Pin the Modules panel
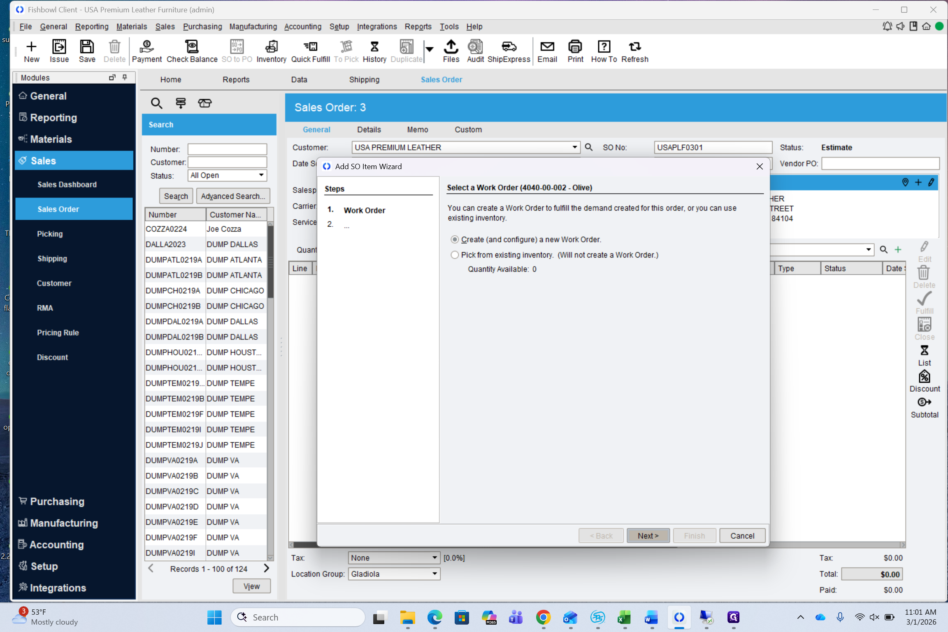 [x=125, y=77]
